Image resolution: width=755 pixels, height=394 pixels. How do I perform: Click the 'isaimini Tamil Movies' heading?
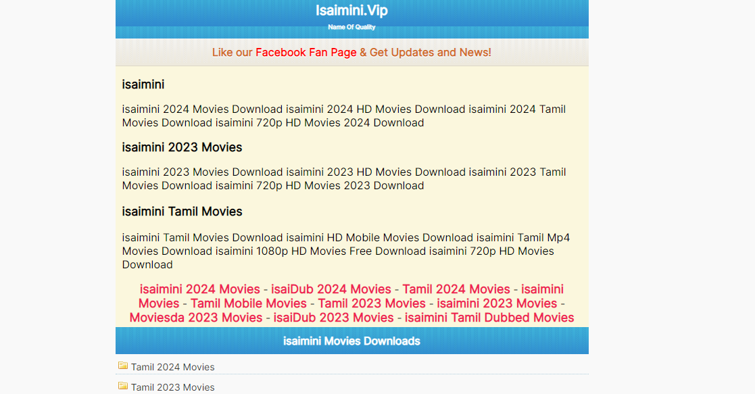point(182,212)
